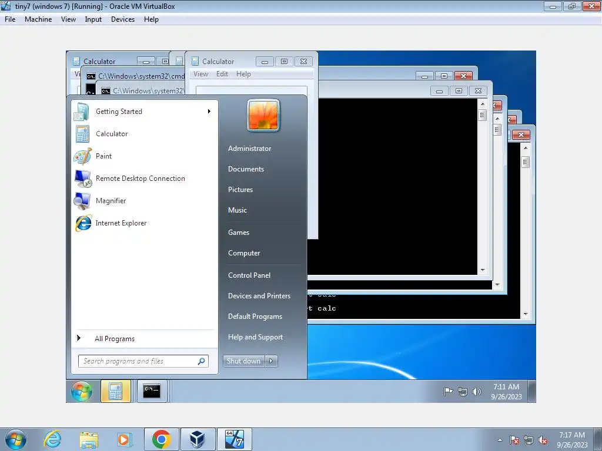Image resolution: width=602 pixels, height=451 pixels.
Task: Open Remote Desktop Connection
Action: (143, 179)
